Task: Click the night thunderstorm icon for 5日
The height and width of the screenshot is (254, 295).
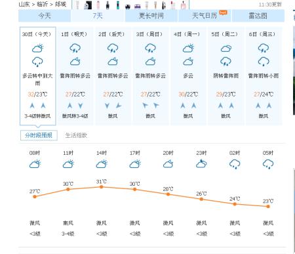Action: 226,62
